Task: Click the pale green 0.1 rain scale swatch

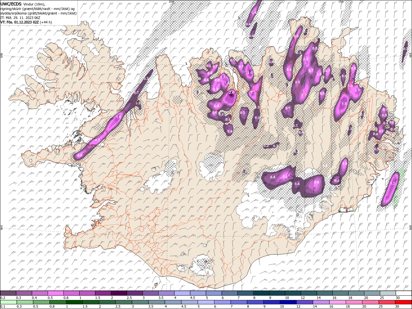Action: [x=8, y=302]
